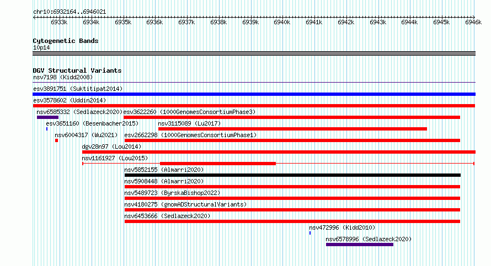
Task: Open the nsv3115089 (Lu2017) label
Action: (189, 123)
